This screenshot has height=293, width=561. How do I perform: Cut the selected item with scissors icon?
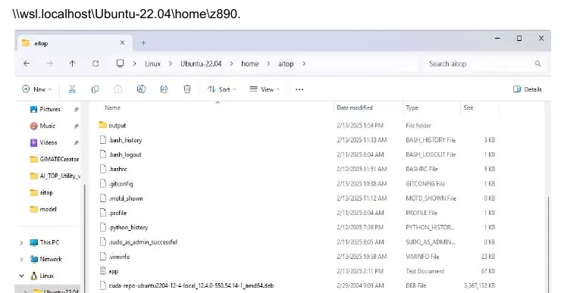tap(72, 89)
